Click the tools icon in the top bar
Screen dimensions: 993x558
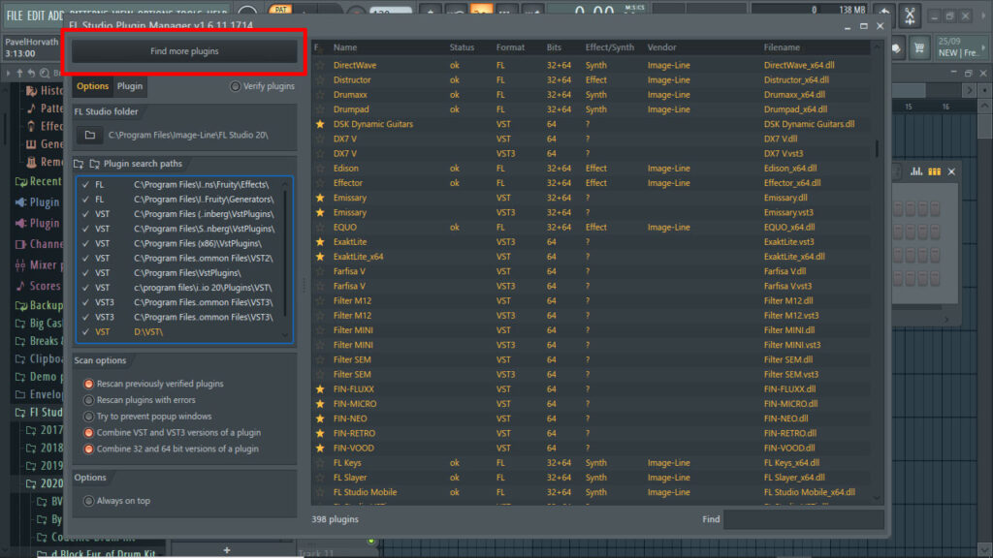click(911, 16)
